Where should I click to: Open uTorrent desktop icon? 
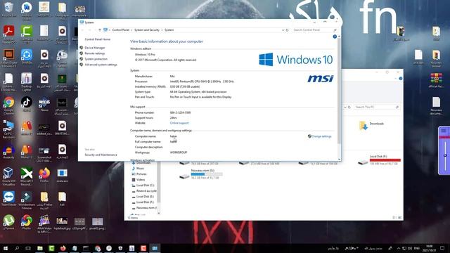pos(8,222)
